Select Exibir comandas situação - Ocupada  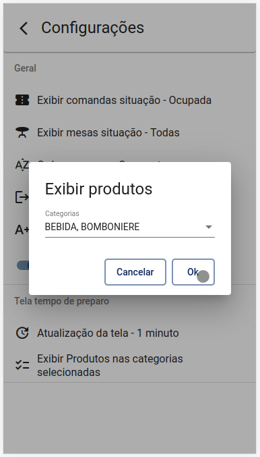[124, 100]
